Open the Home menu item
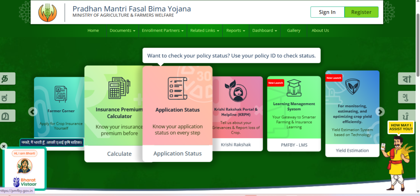Image resolution: width=420 pixels, height=196 pixels. click(93, 30)
